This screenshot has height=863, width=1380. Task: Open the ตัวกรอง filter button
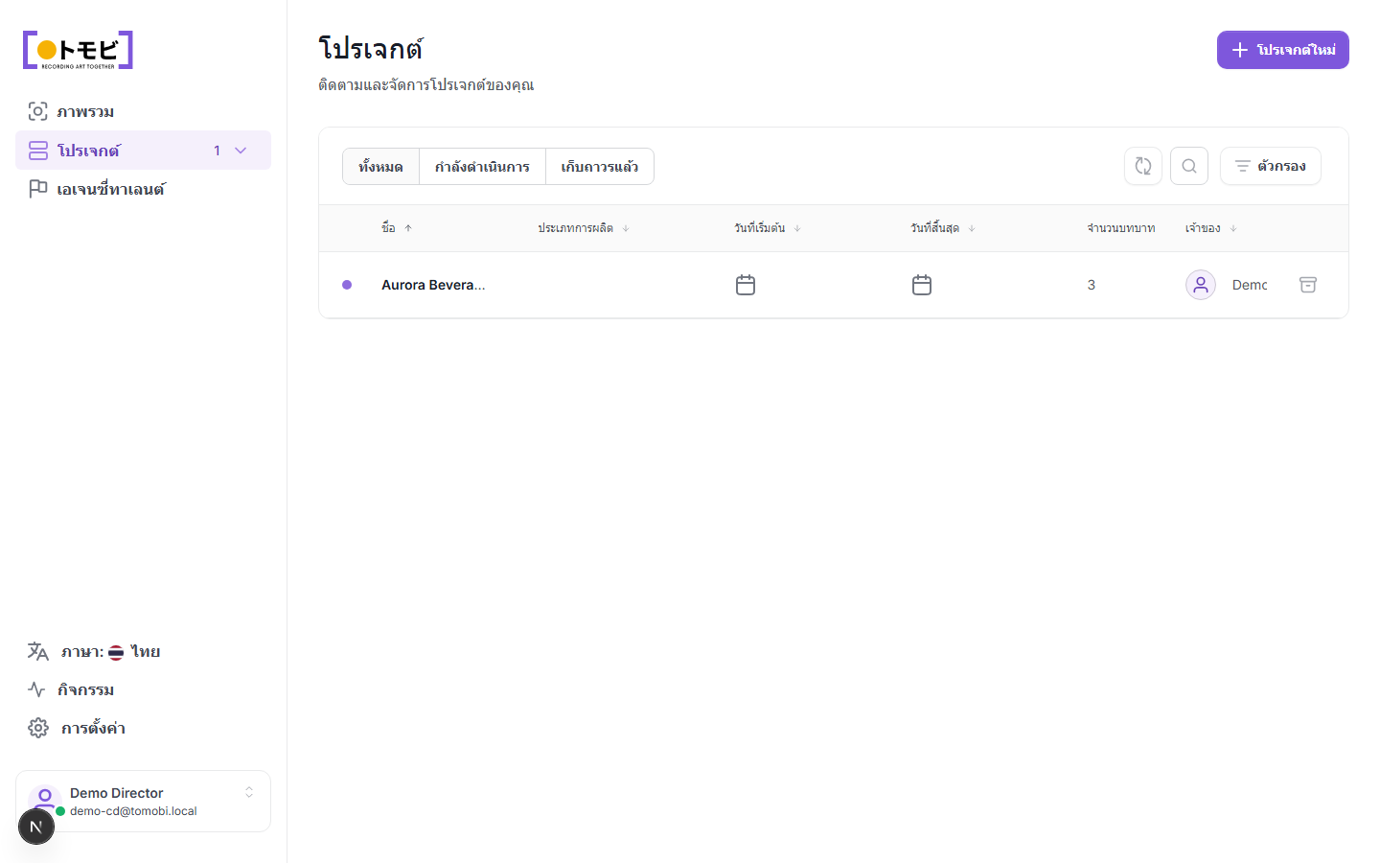1270,166
